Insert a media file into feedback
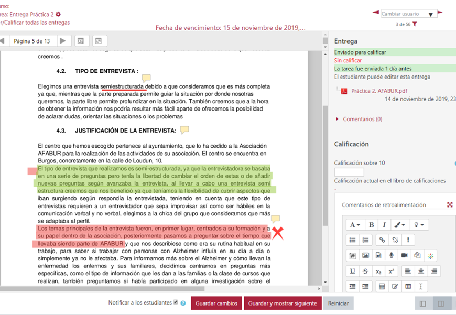 [x=378, y=256]
